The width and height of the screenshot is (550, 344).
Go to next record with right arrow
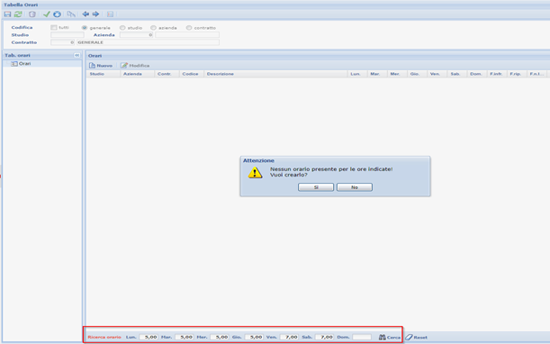tap(95, 14)
